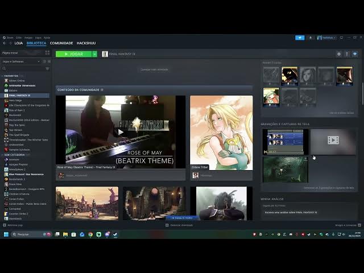
Task: Open the Steam menu
Action: 10,38
